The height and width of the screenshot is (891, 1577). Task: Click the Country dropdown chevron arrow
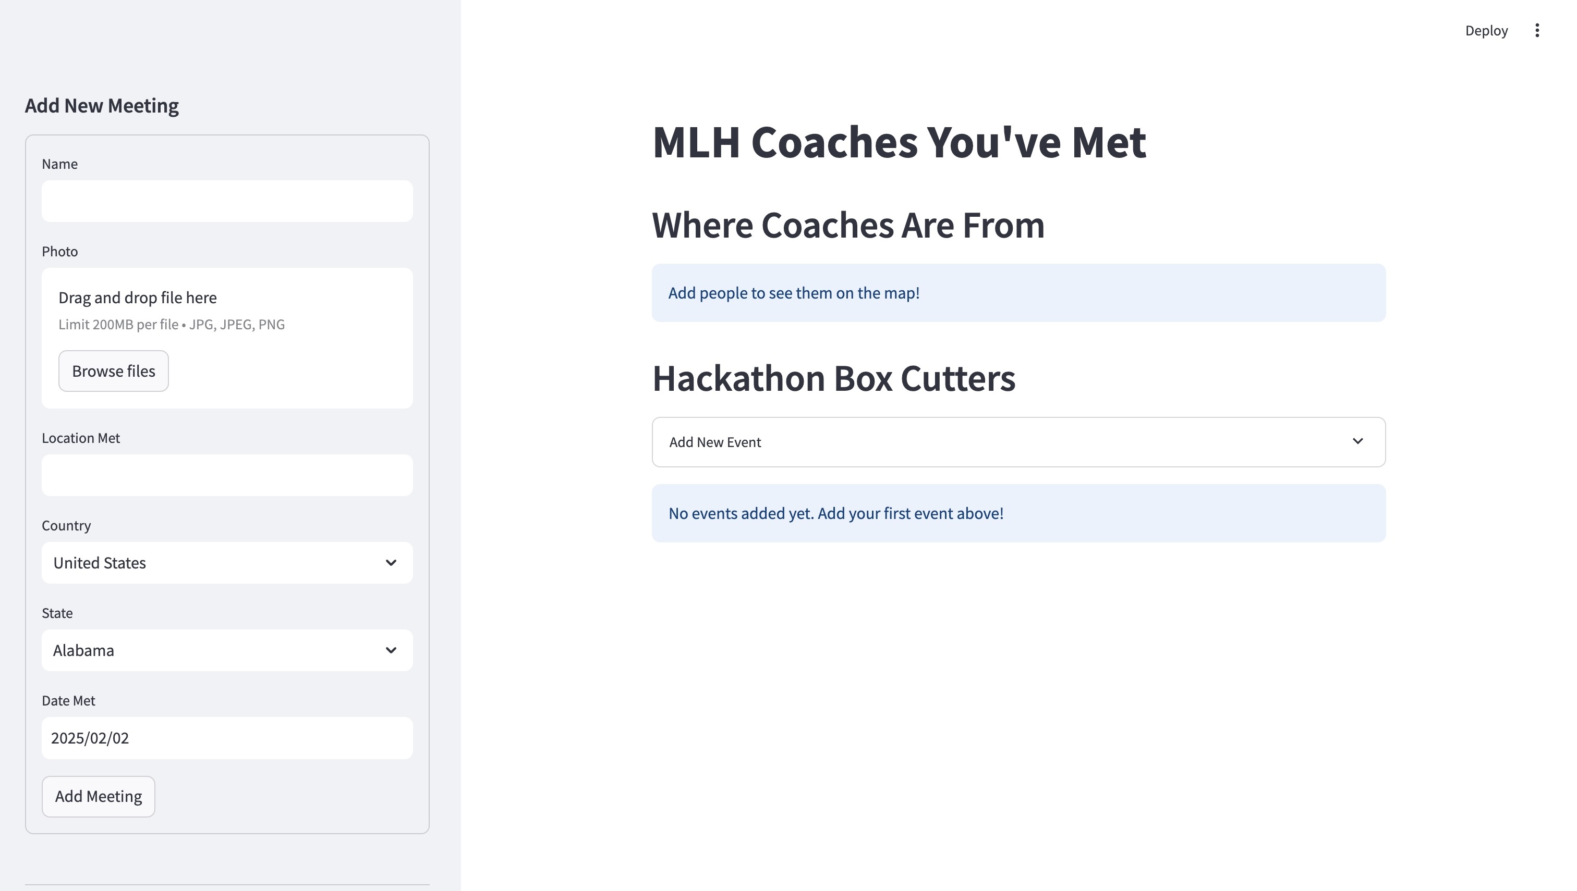coord(391,562)
